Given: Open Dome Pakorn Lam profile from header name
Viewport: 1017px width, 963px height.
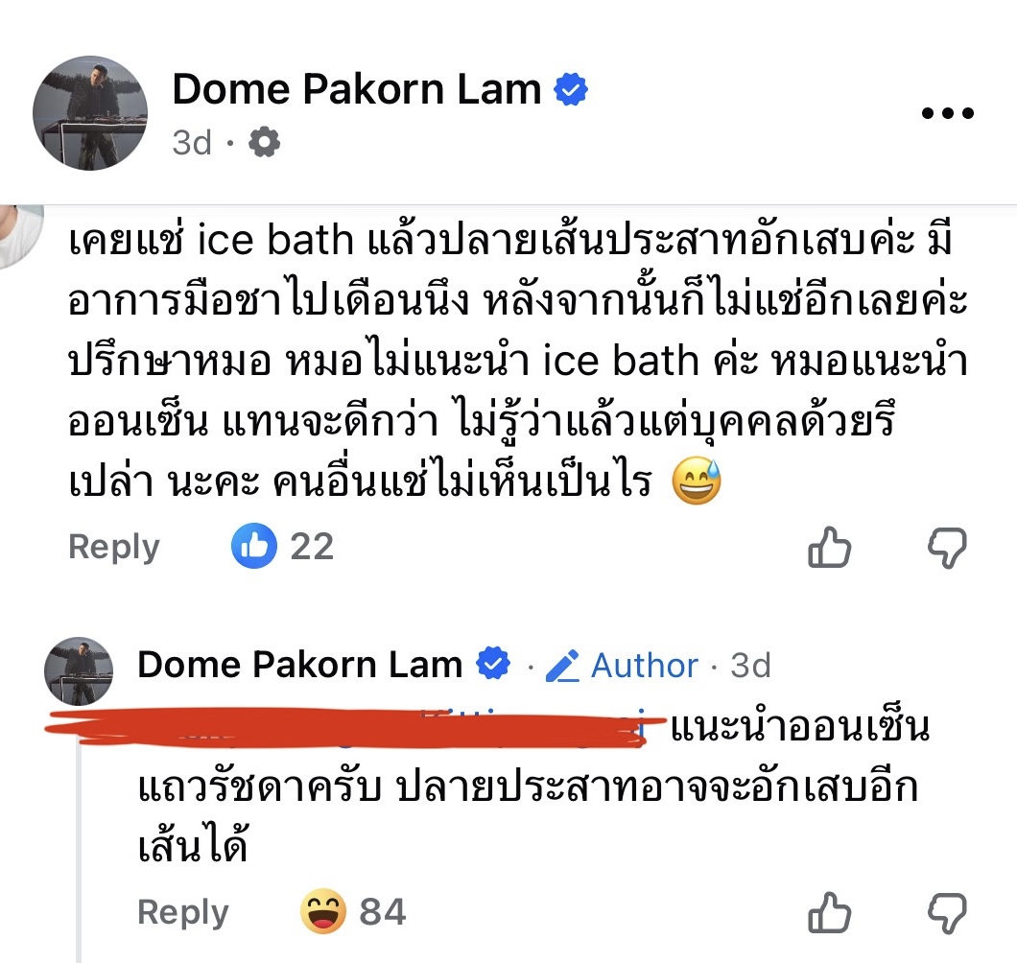Looking at the screenshot, I should pyautogui.click(x=357, y=89).
